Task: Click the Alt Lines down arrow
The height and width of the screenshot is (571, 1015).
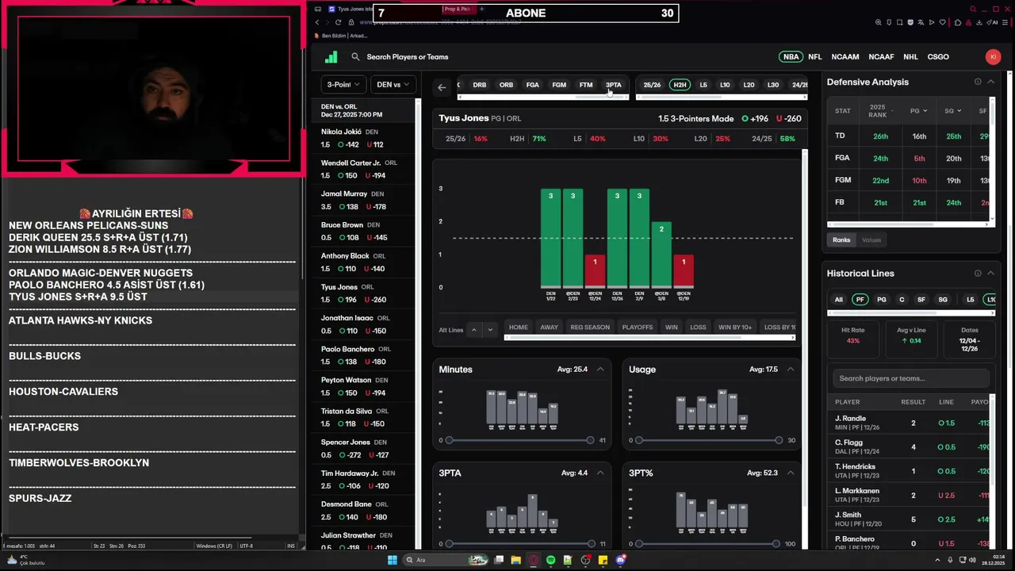Action: tap(490, 330)
